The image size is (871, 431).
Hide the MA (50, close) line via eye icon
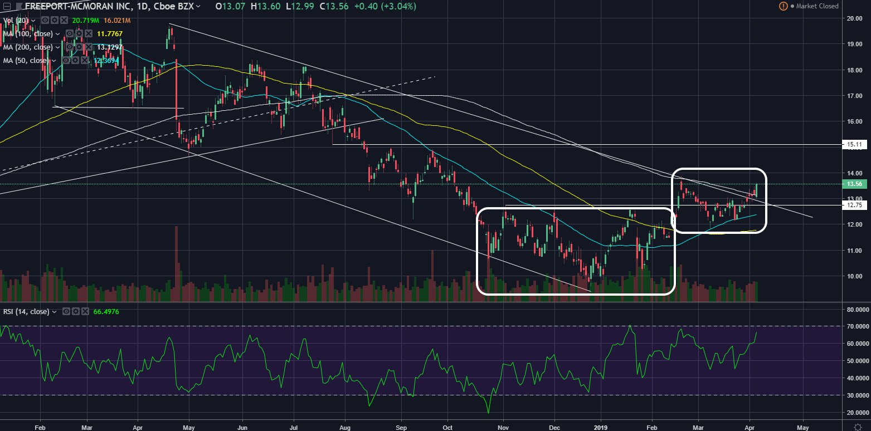(x=66, y=60)
